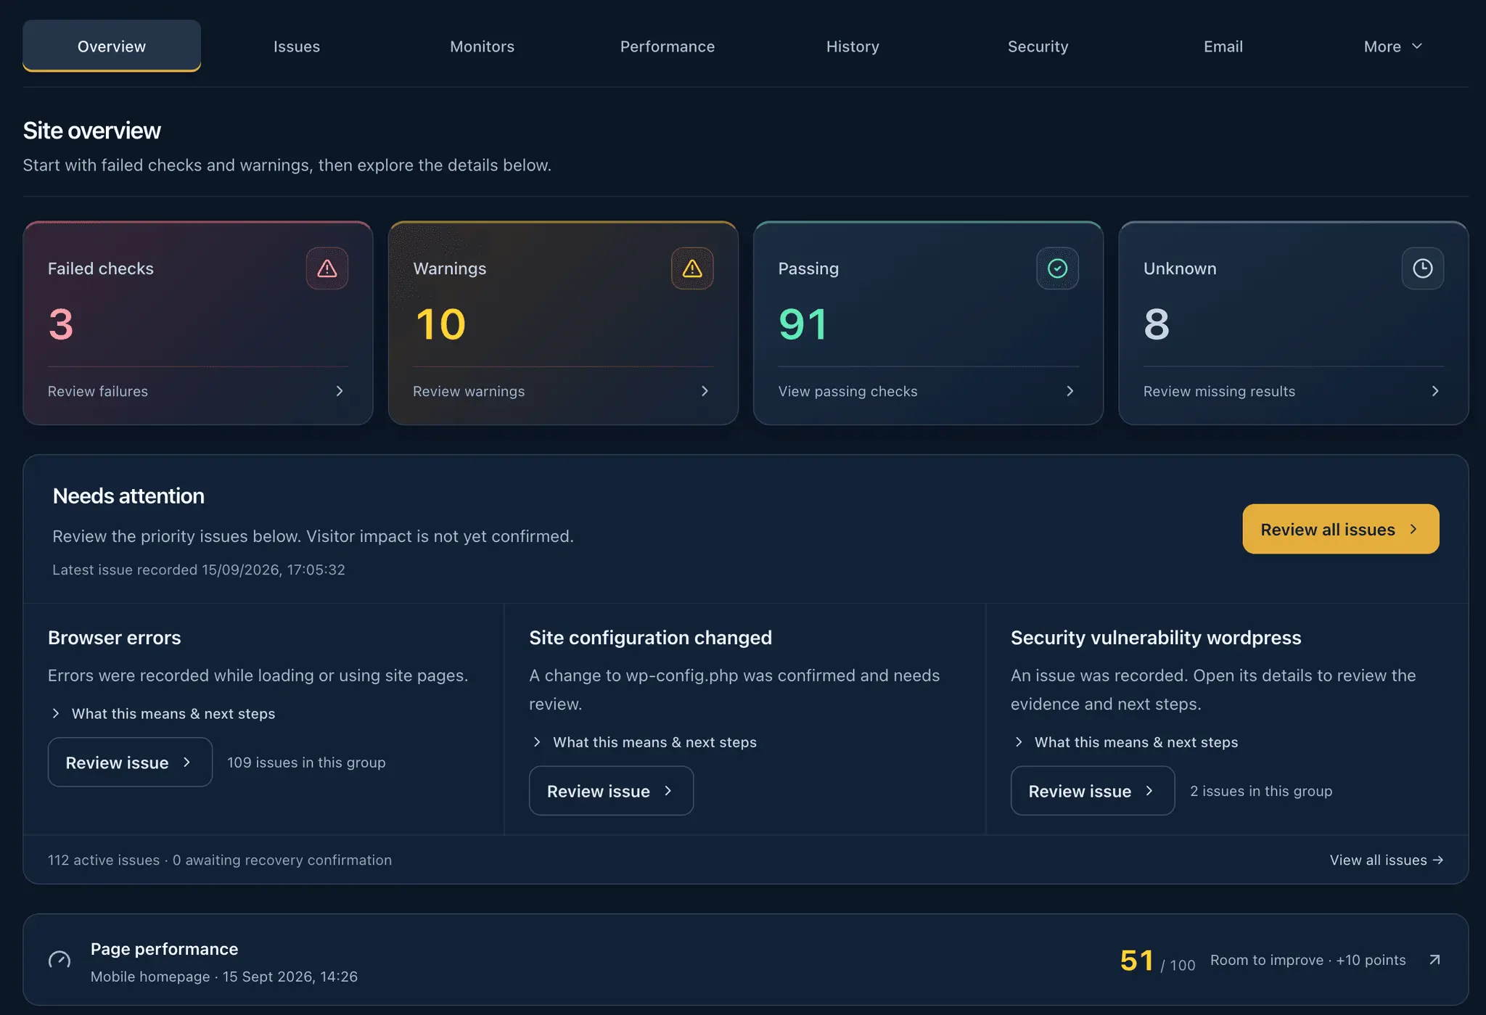Open Page performance via external arrow icon
The height and width of the screenshot is (1015, 1486).
pos(1434,960)
